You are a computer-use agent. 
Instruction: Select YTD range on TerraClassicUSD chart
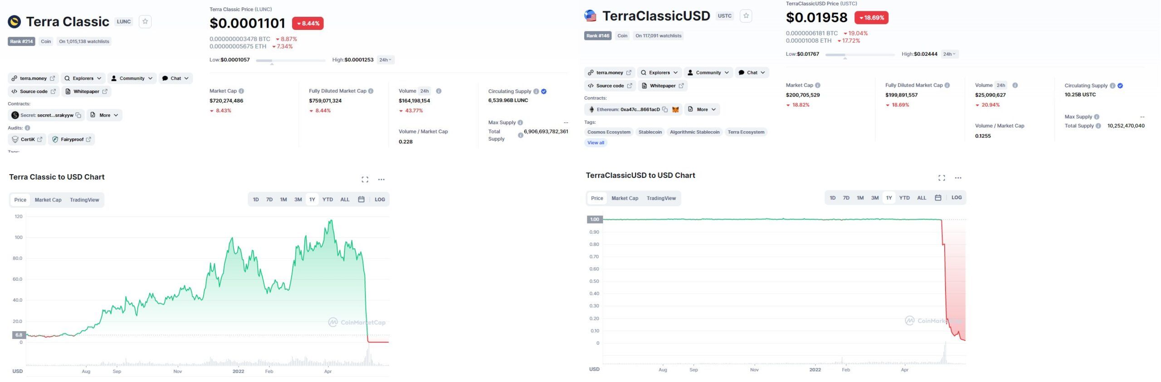click(x=904, y=198)
